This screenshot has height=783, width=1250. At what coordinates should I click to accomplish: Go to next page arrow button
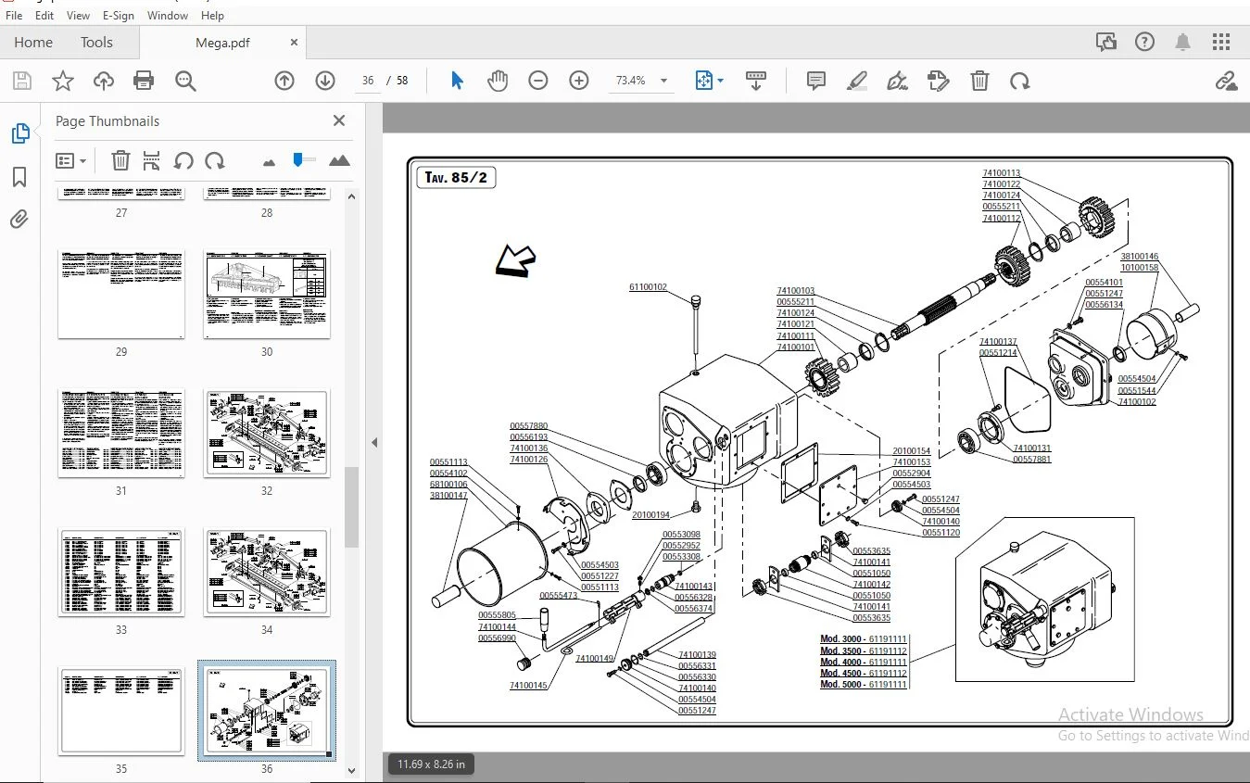pos(325,81)
